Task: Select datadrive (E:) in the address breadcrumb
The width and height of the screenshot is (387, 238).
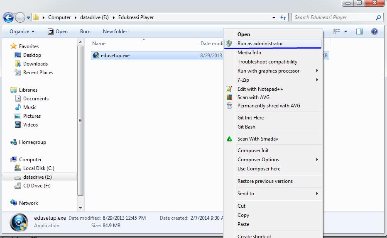Action: coord(94,17)
